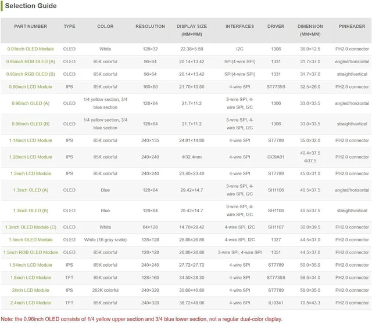Select the 1351 driver cell
This screenshot has width=372, height=323.
tap(276, 252)
